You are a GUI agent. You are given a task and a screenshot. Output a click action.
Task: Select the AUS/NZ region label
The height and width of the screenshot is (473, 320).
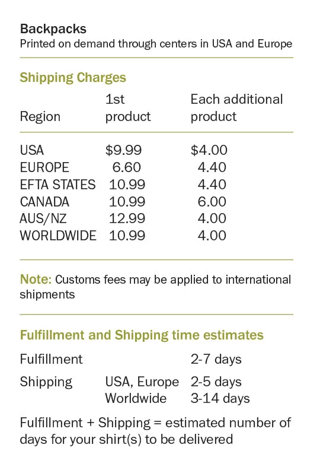[x=43, y=218]
